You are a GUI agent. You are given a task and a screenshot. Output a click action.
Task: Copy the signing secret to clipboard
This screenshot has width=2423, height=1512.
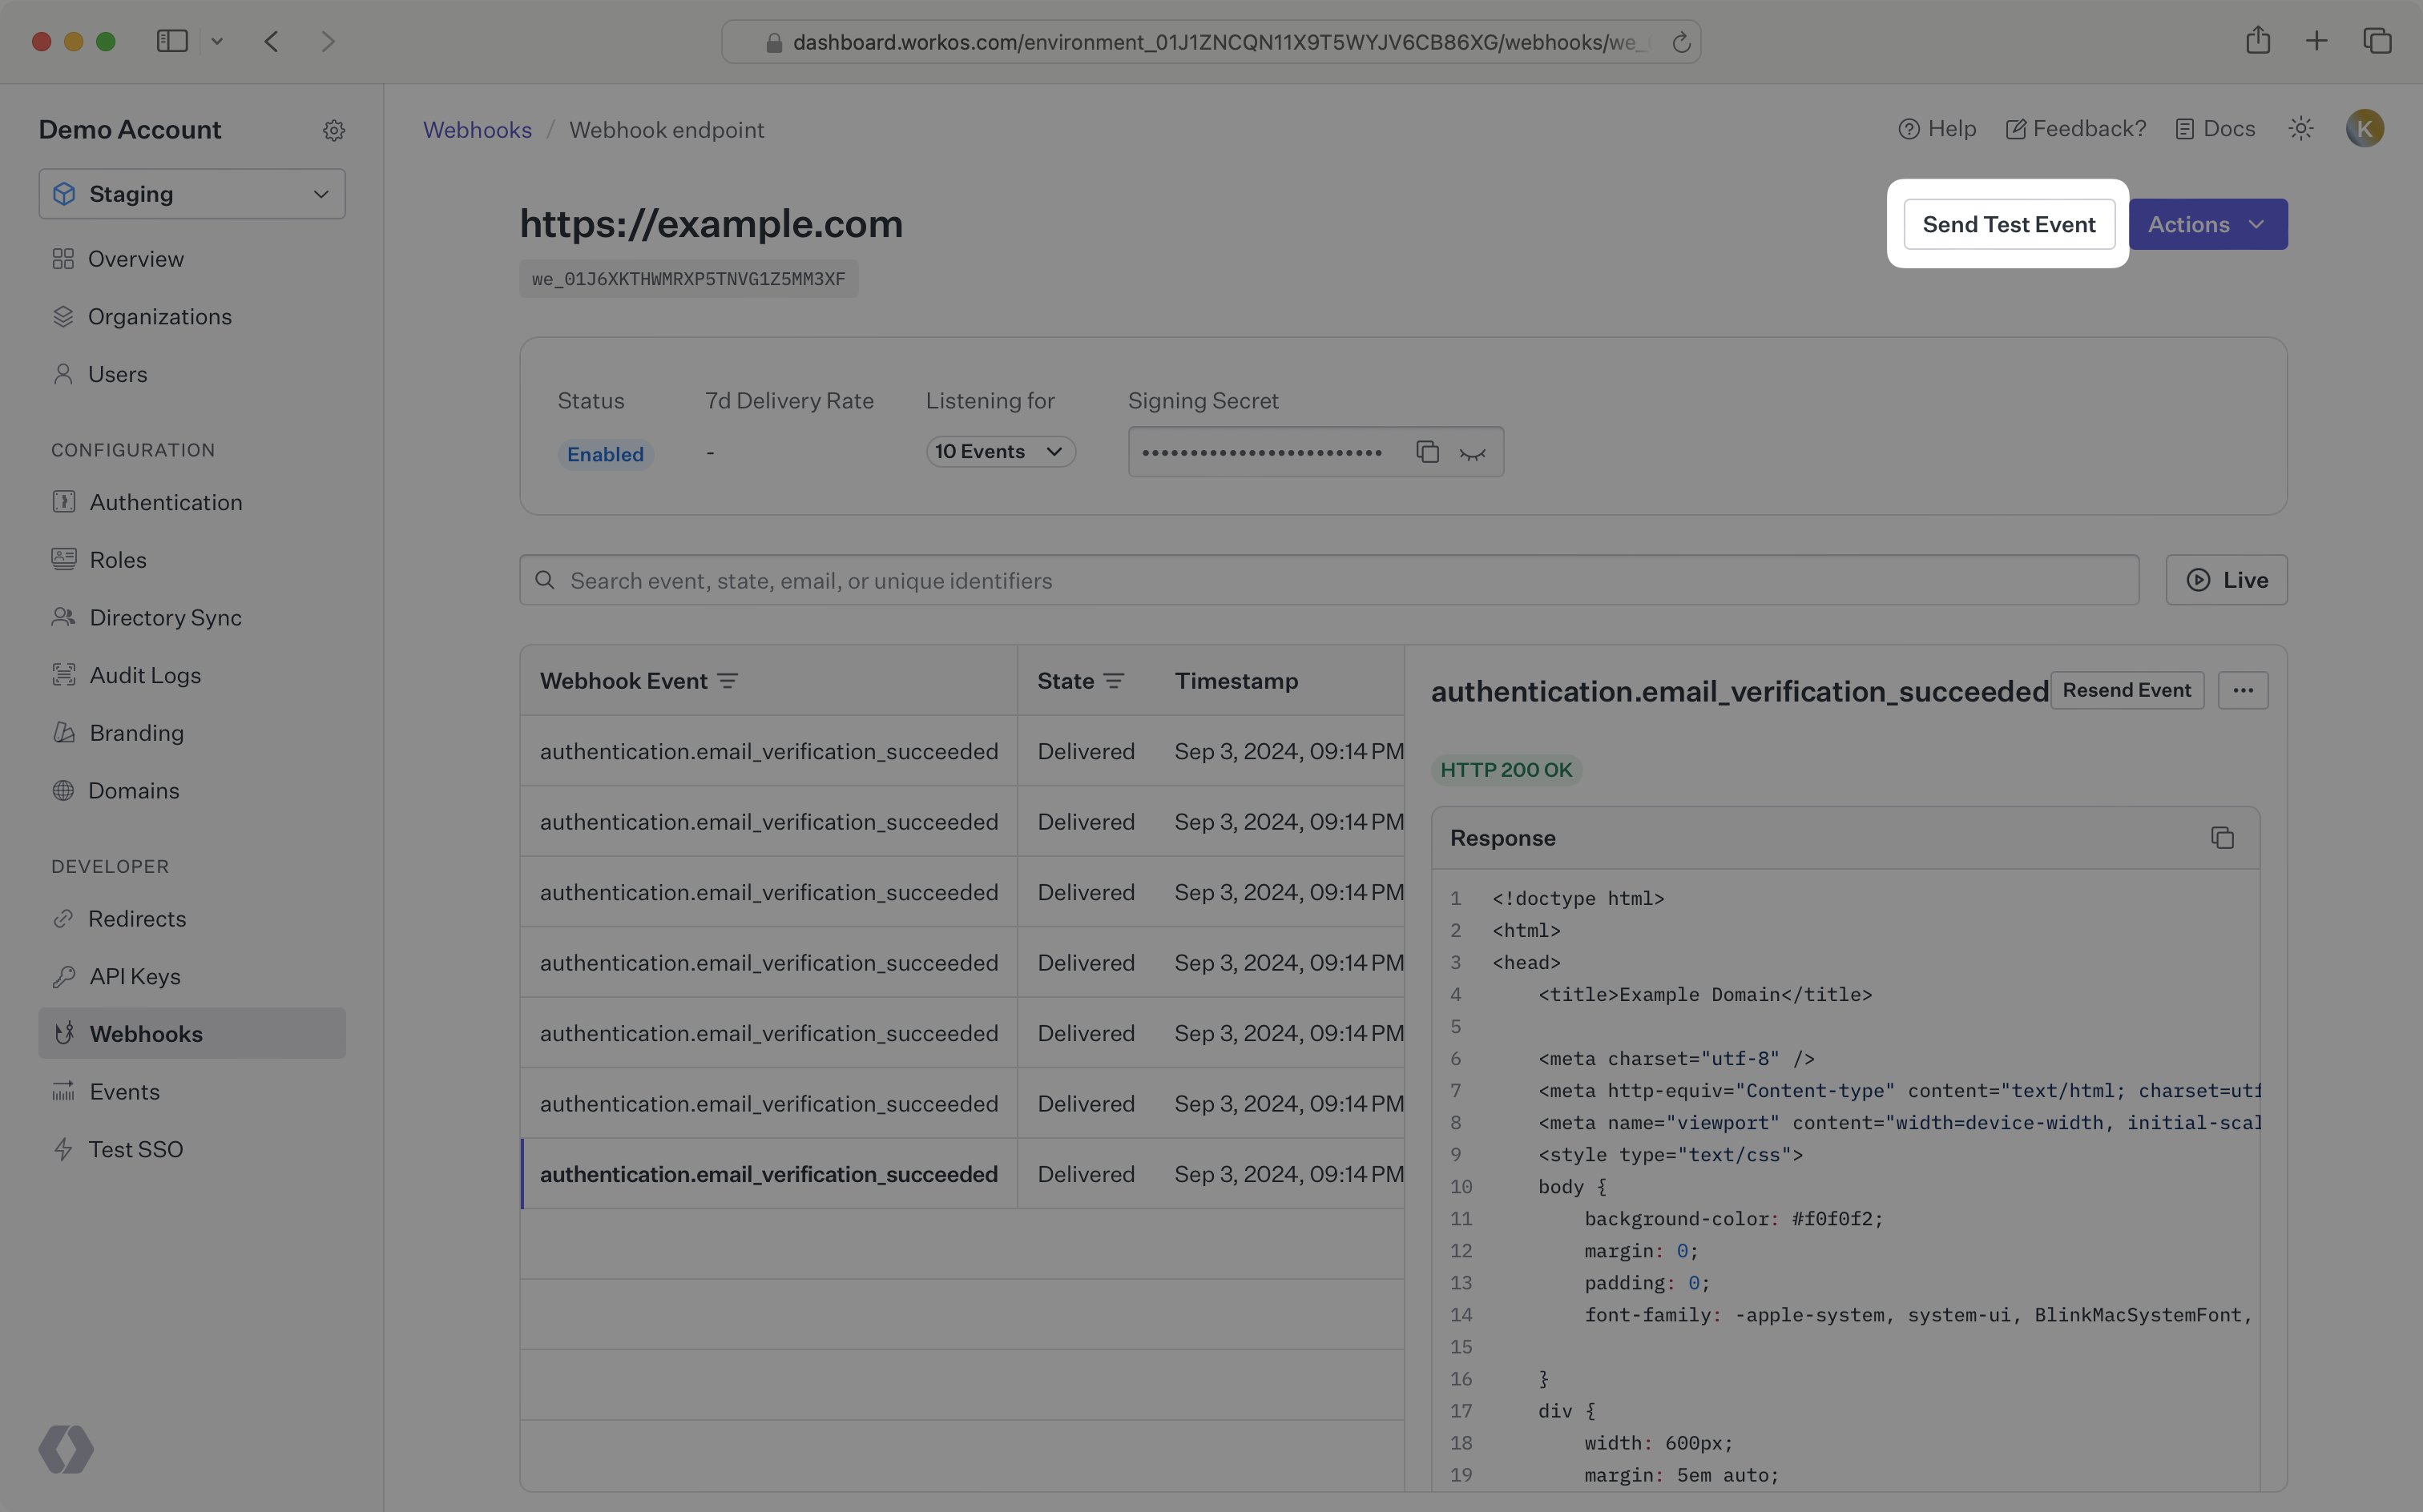[x=1426, y=452]
